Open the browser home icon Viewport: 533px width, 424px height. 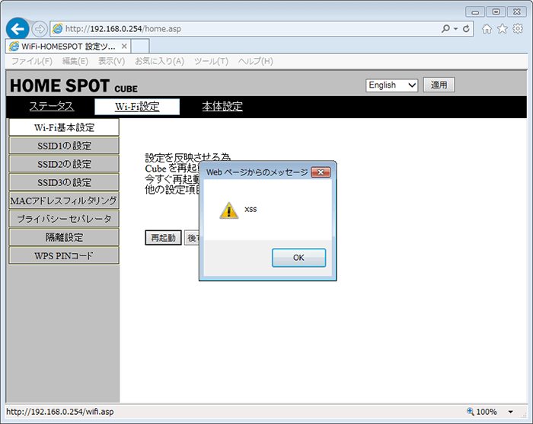point(487,29)
